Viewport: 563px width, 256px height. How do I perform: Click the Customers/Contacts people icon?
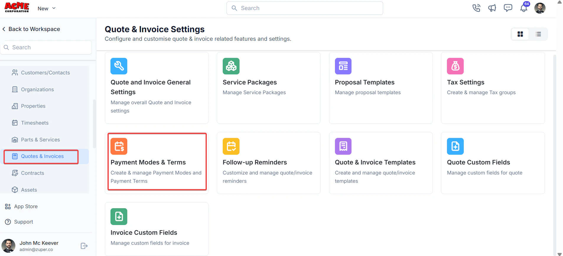[15, 73]
